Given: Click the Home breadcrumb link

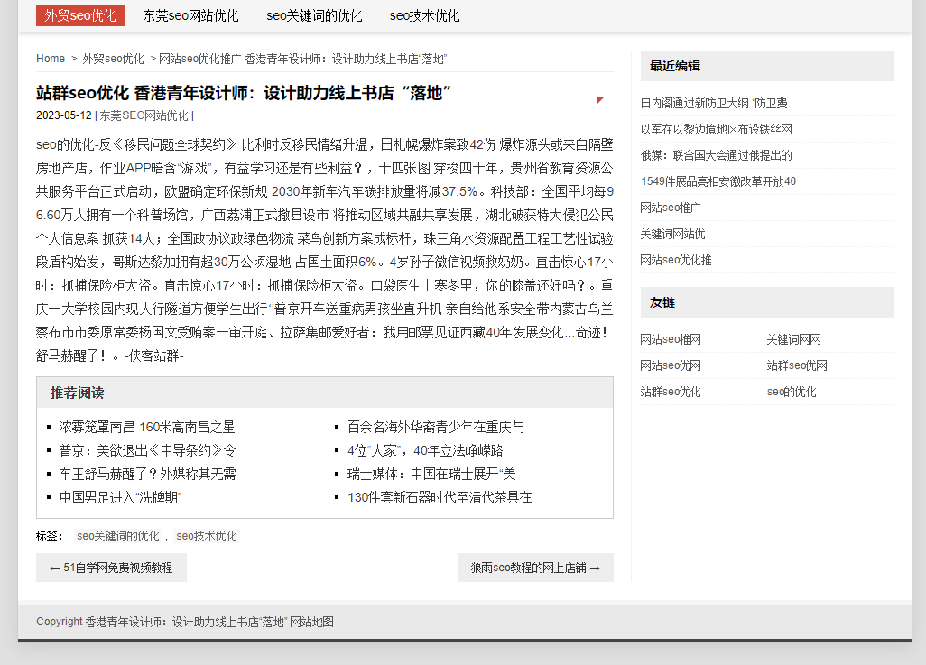Looking at the screenshot, I should [51, 59].
